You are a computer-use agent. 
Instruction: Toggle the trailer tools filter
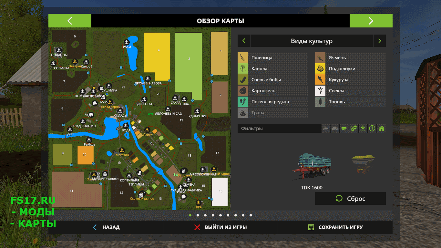(x=344, y=129)
